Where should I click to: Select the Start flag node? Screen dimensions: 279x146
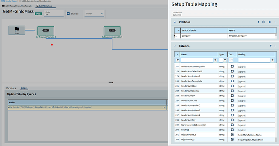pyautogui.click(x=17, y=30)
